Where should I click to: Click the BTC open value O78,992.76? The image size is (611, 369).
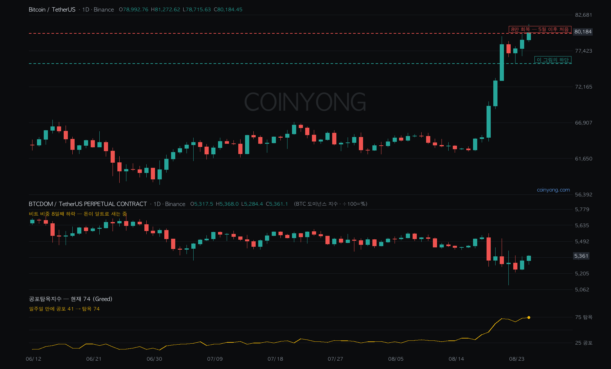(133, 10)
